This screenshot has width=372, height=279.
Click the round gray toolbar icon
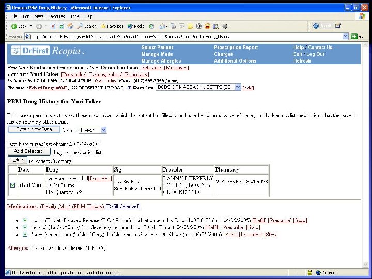[199, 26]
